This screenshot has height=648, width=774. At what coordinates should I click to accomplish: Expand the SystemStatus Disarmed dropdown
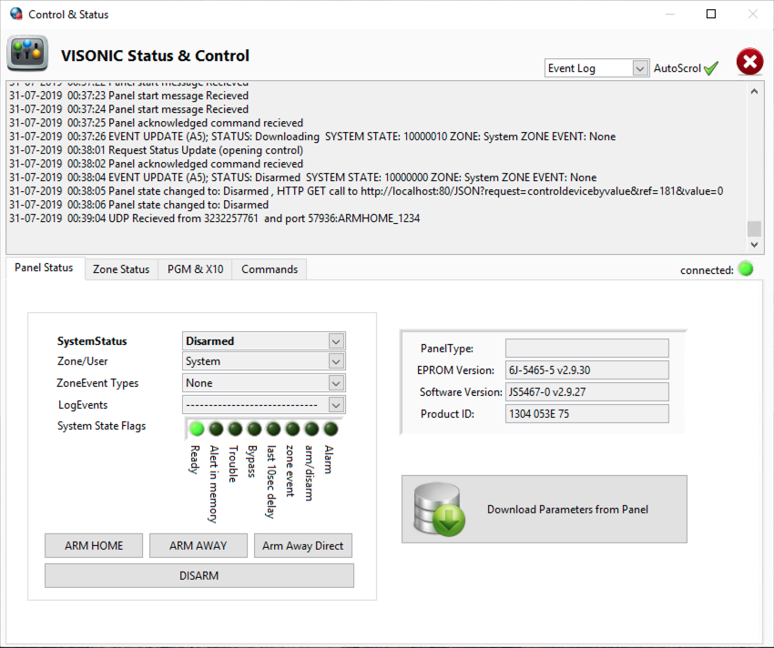coord(336,341)
